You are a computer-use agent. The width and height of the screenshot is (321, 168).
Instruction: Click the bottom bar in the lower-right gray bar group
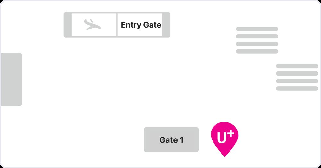point(297,88)
